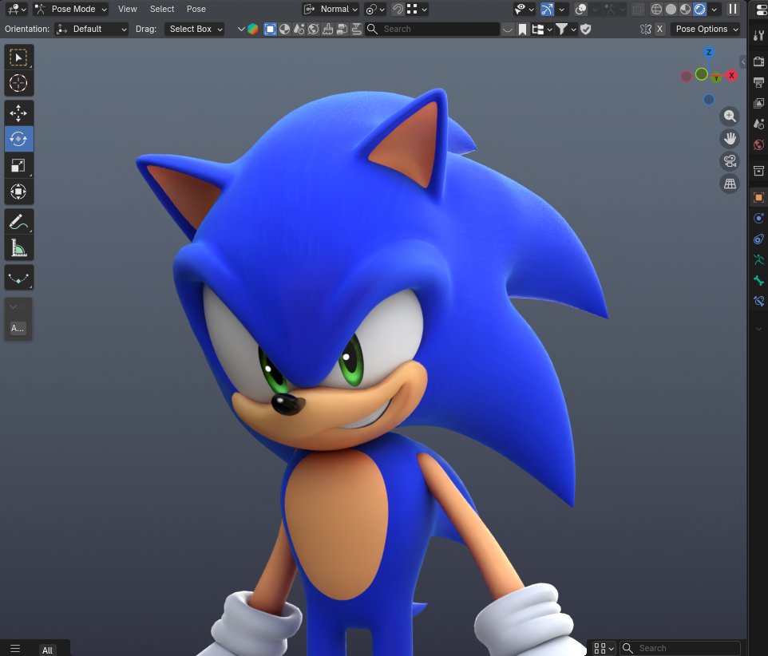This screenshot has width=768, height=656.
Task: Open the Drag Select Box dropdown
Action: (195, 29)
